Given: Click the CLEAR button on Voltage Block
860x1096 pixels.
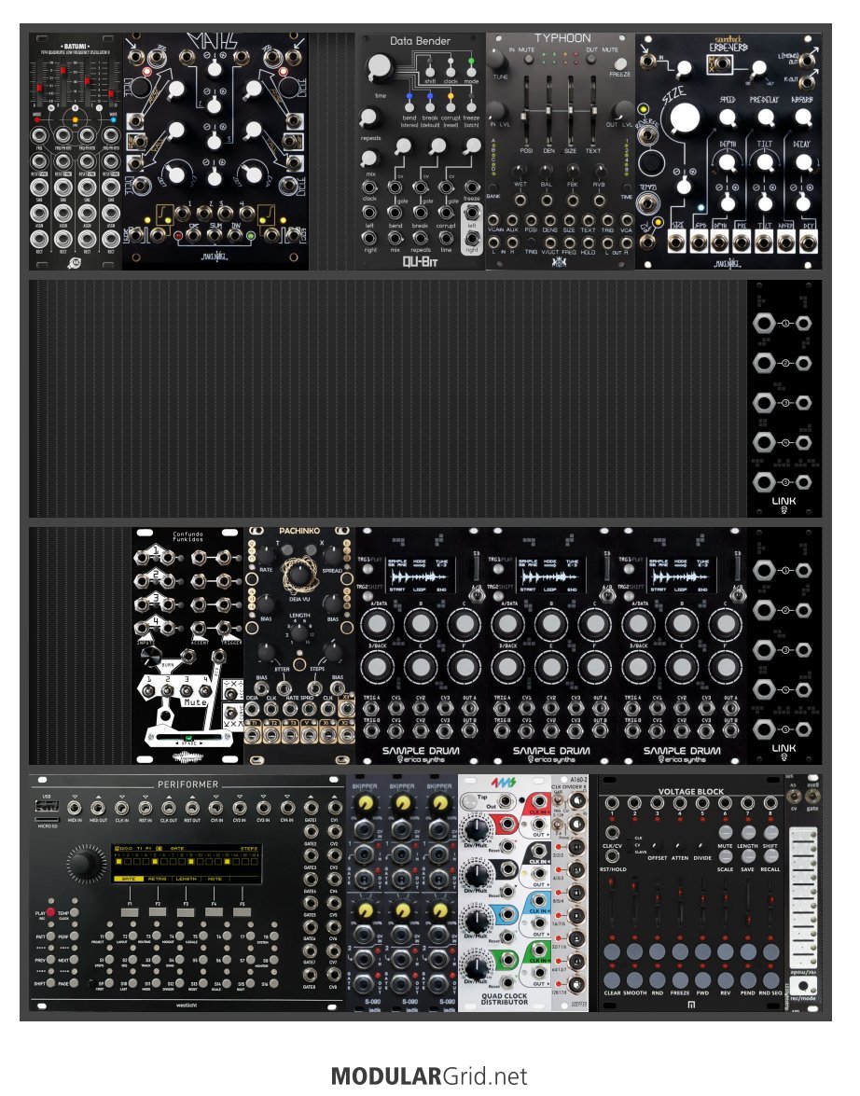Looking at the screenshot, I should [612, 979].
